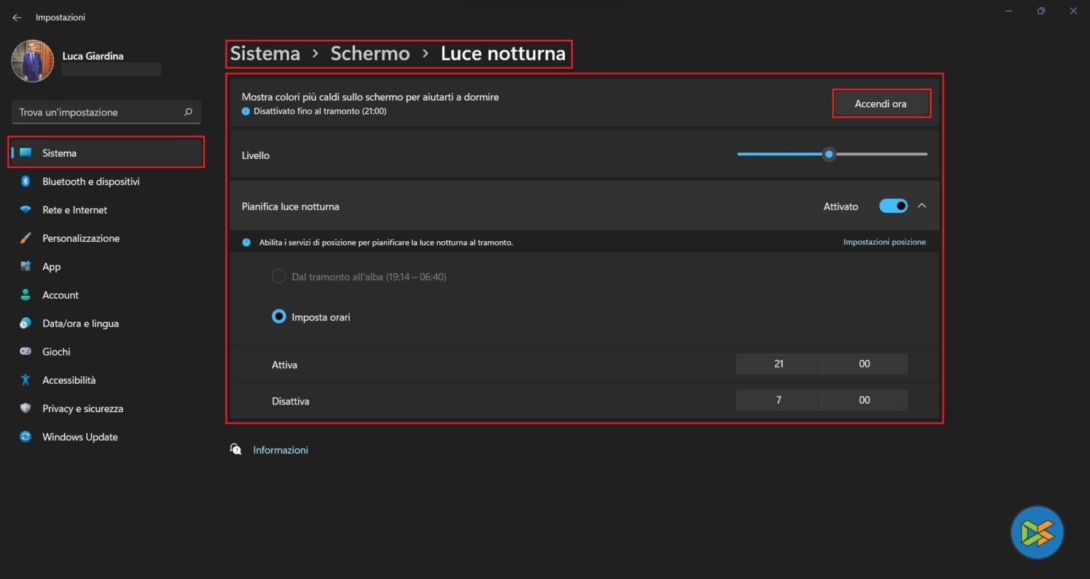
Task: Open the Accessibilità figure icon
Action: [26, 380]
